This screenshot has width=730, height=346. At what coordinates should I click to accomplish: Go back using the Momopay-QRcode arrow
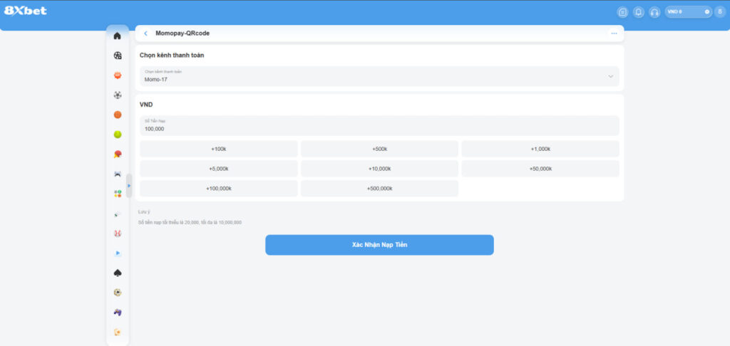pos(145,33)
